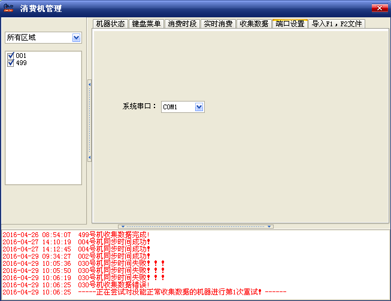Click the 端口设置 tab
This screenshot has height=301, width=391.
(x=289, y=24)
